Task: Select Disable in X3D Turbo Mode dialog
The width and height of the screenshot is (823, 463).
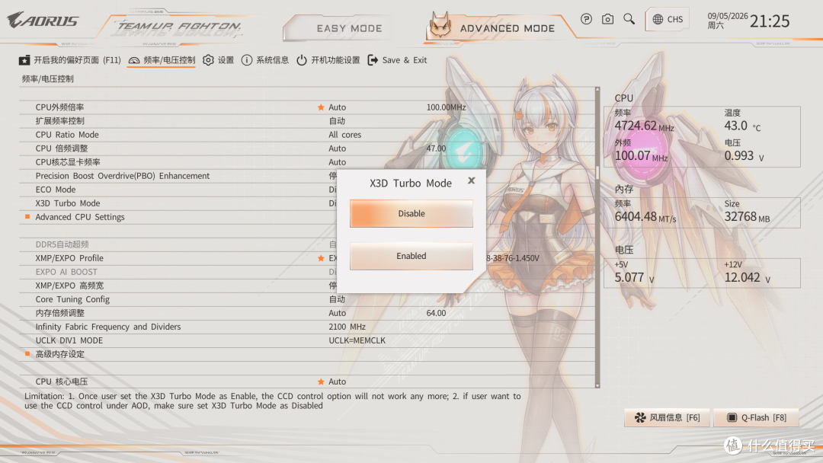Action: tap(411, 213)
